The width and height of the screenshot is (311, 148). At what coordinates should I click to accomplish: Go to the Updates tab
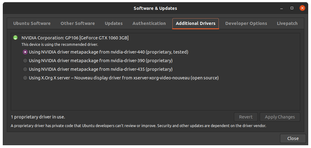pos(114,23)
